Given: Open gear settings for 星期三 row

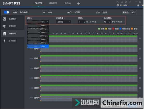Looking at the screenshot, I should pyautogui.click(x=140, y=68).
